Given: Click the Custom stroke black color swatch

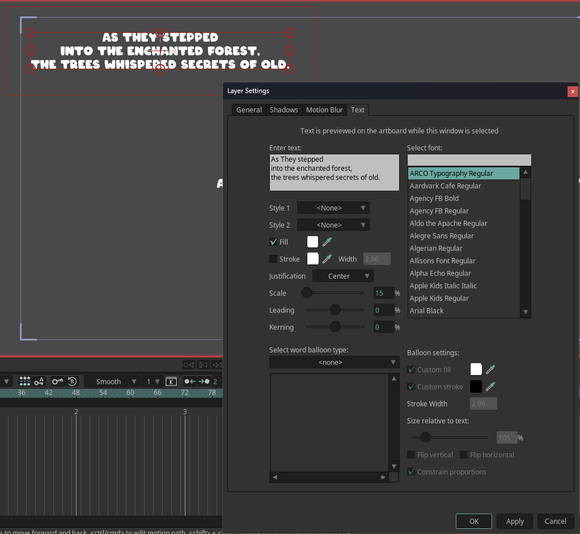Looking at the screenshot, I should coord(476,386).
